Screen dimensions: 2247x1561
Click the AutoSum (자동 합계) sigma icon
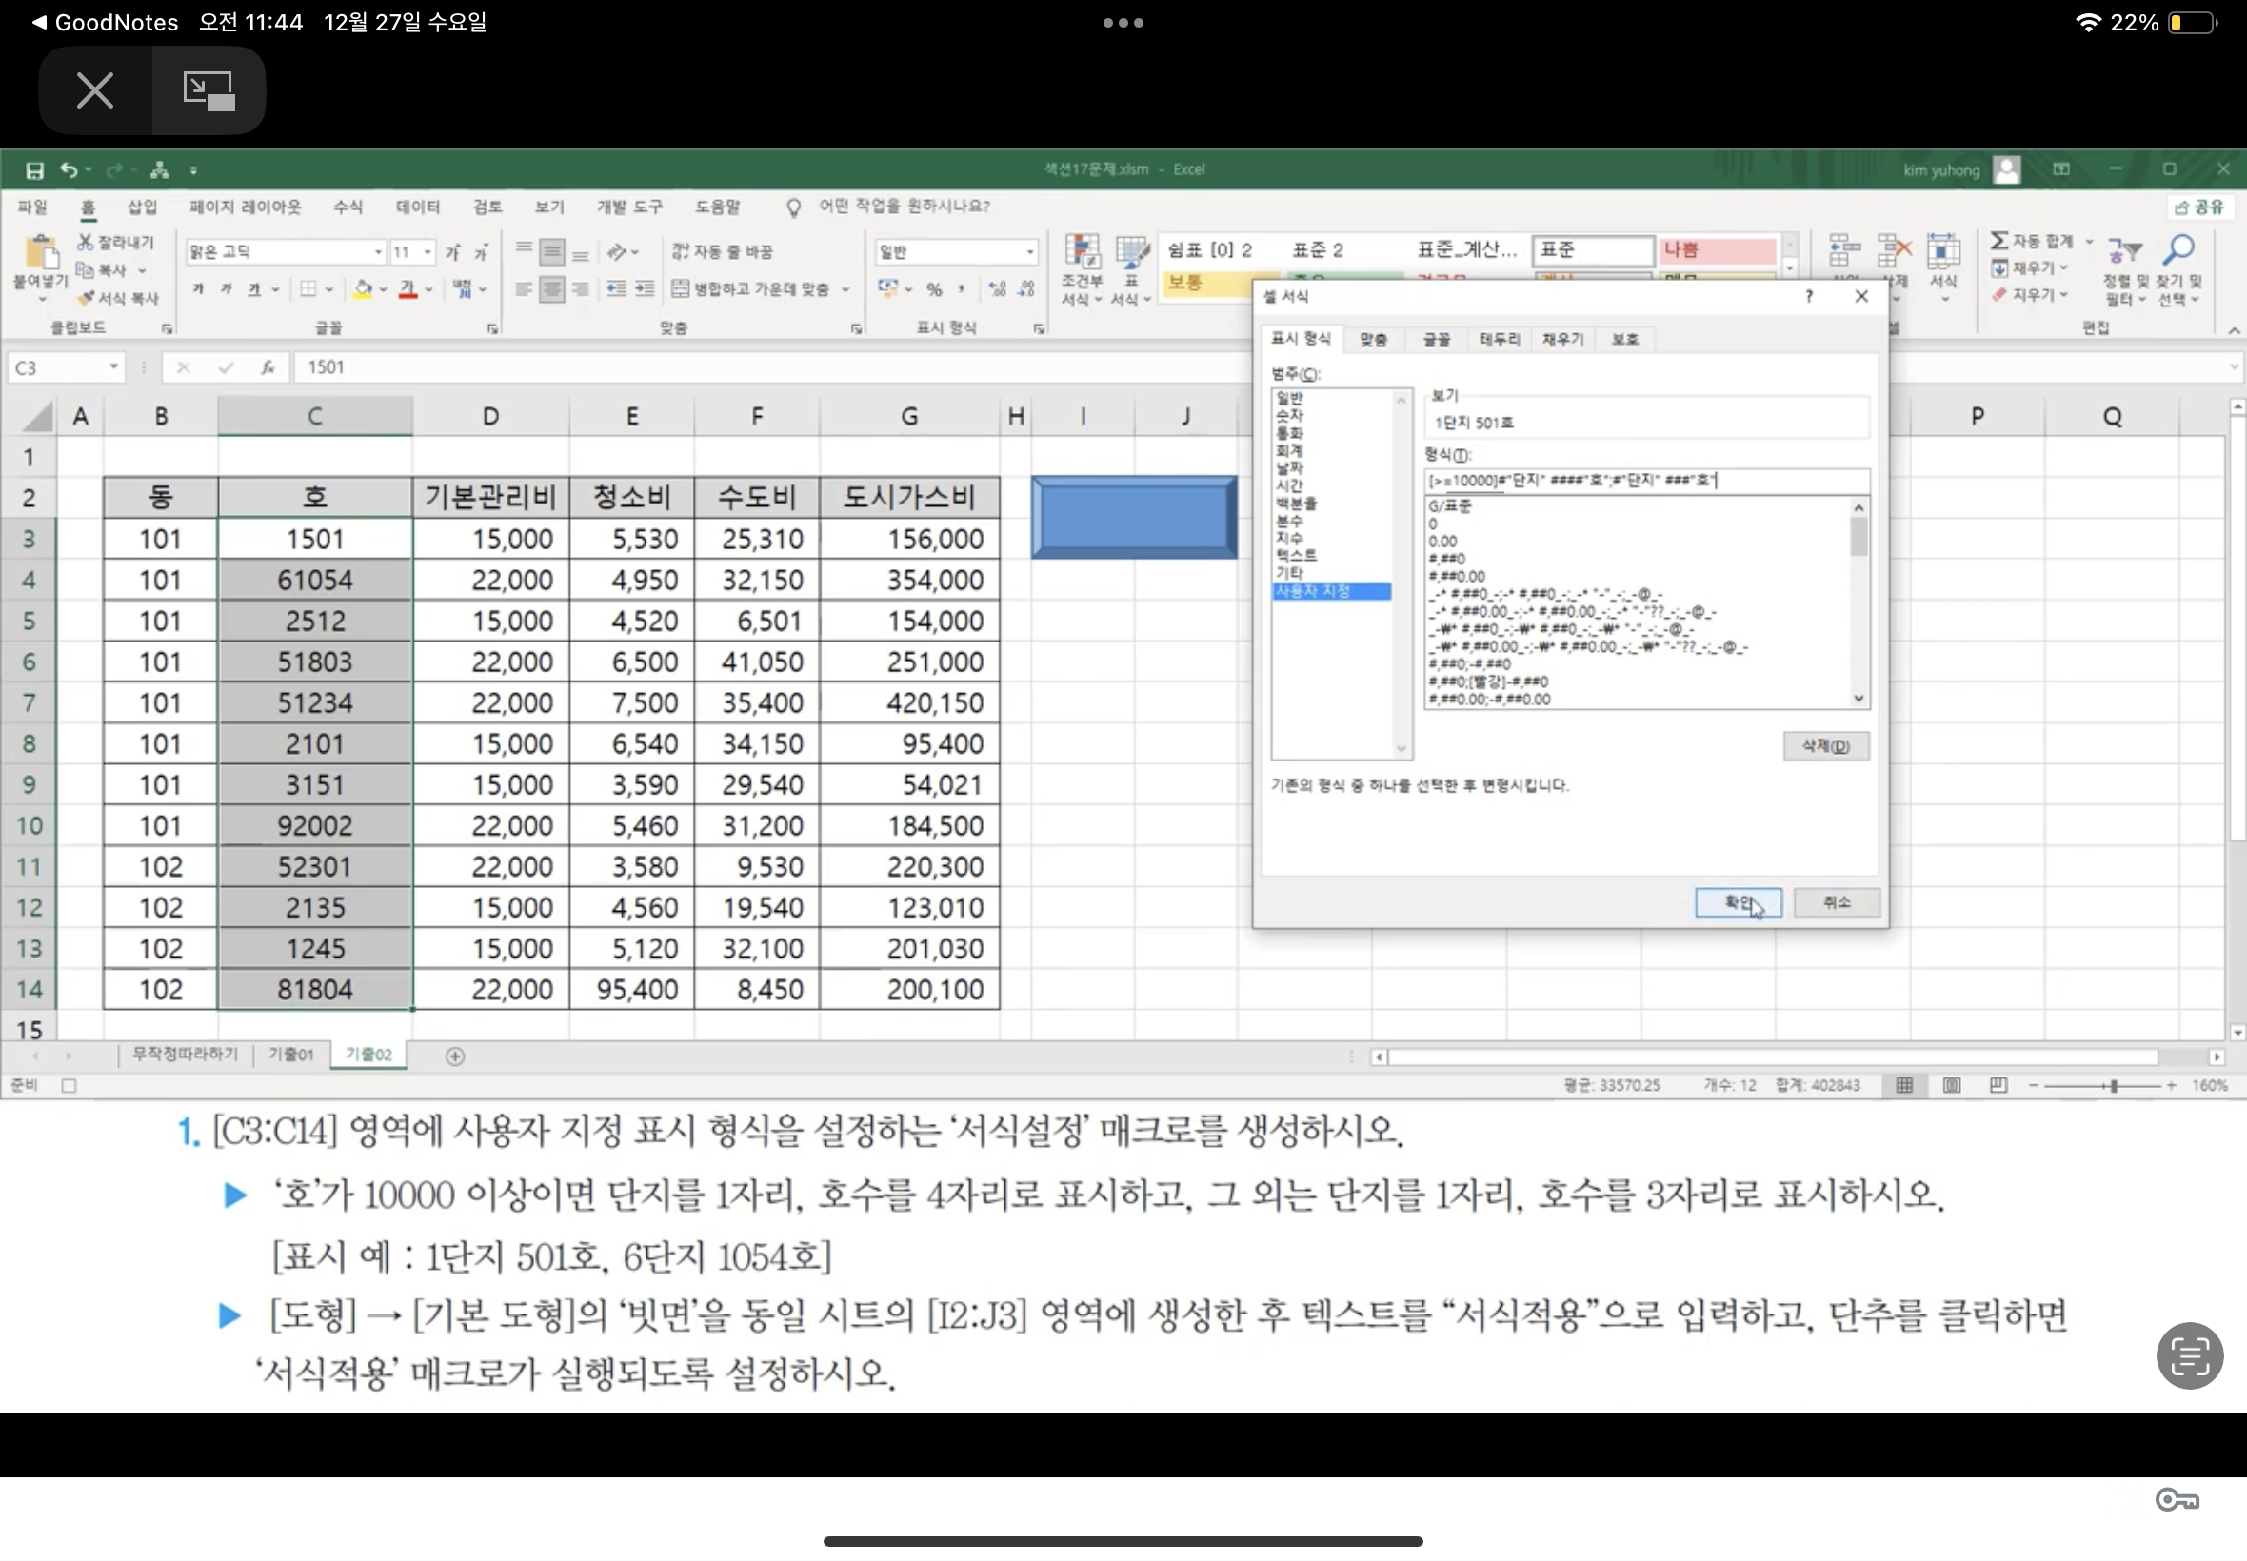point(1999,241)
